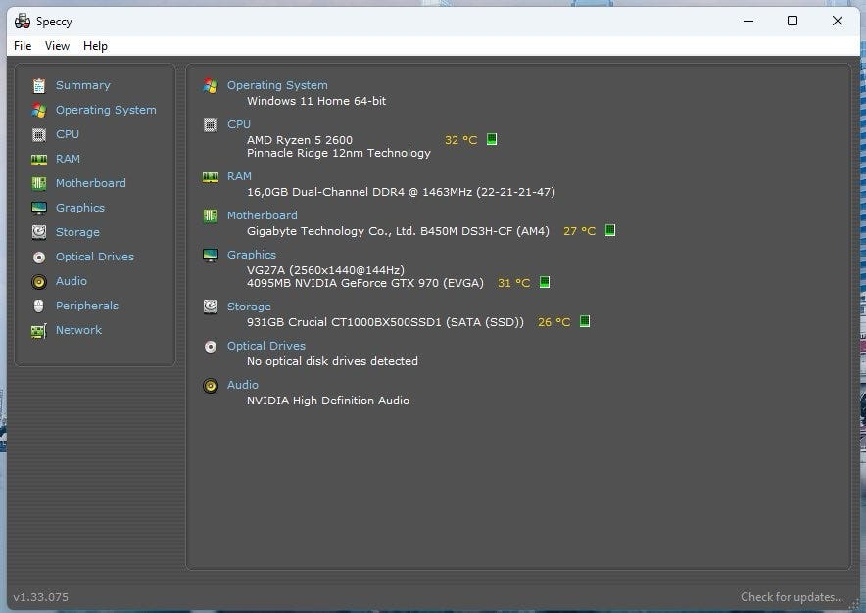Click the 26 °C storage temperature value
Image resolution: width=866 pixels, height=613 pixels.
click(x=553, y=322)
